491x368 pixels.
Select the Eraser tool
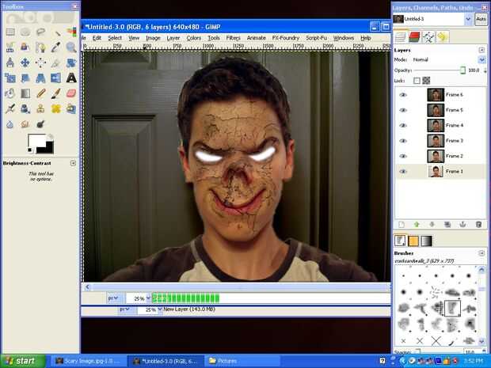(x=71, y=93)
